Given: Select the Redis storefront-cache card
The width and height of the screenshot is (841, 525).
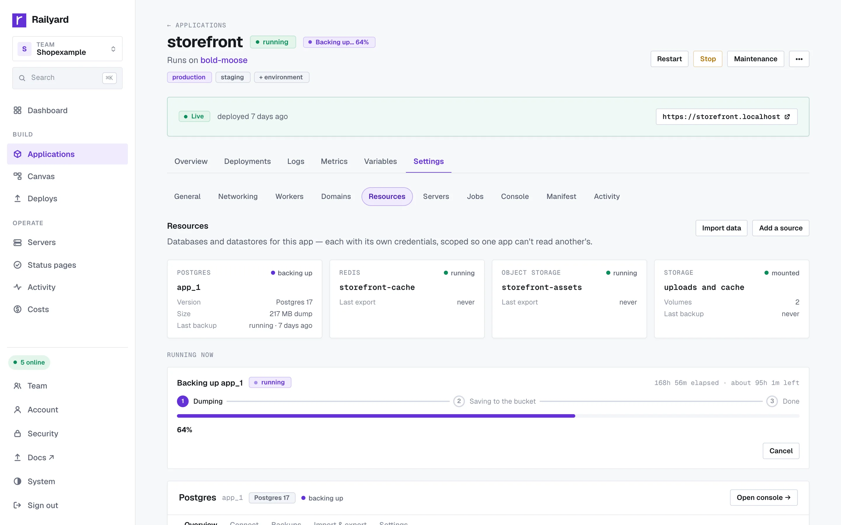Looking at the screenshot, I should click(x=407, y=299).
